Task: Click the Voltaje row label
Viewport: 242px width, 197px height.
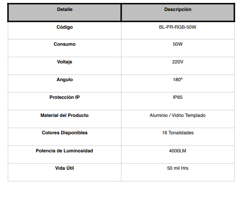Action: coord(65,62)
